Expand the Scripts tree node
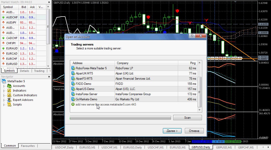The image size is (271, 150). point(4,104)
